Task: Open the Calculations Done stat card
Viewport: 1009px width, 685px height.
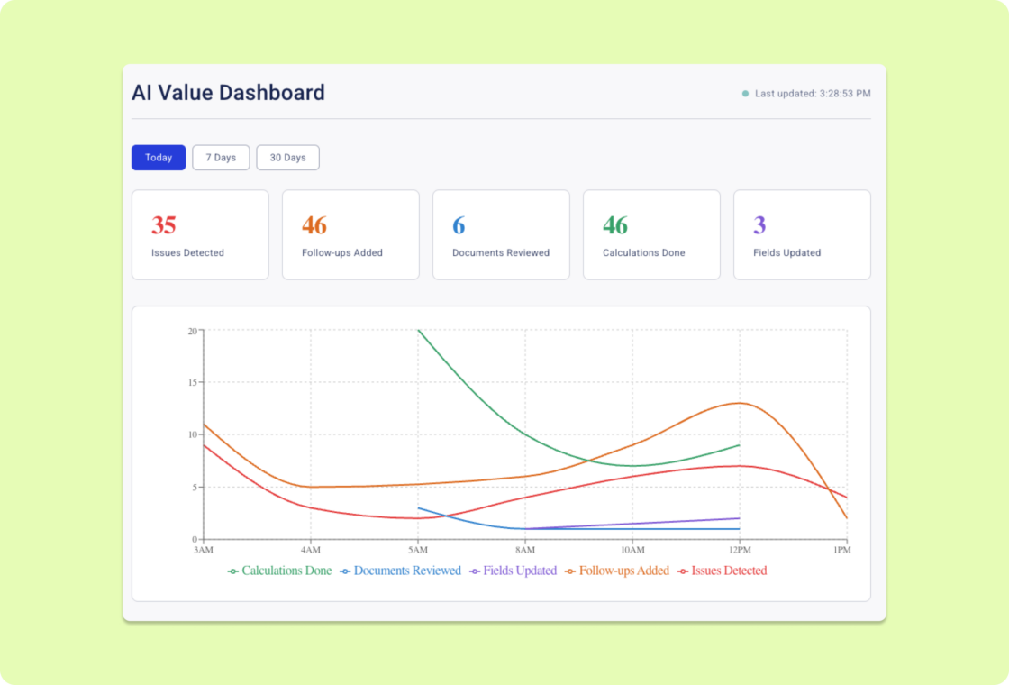Action: 651,234
